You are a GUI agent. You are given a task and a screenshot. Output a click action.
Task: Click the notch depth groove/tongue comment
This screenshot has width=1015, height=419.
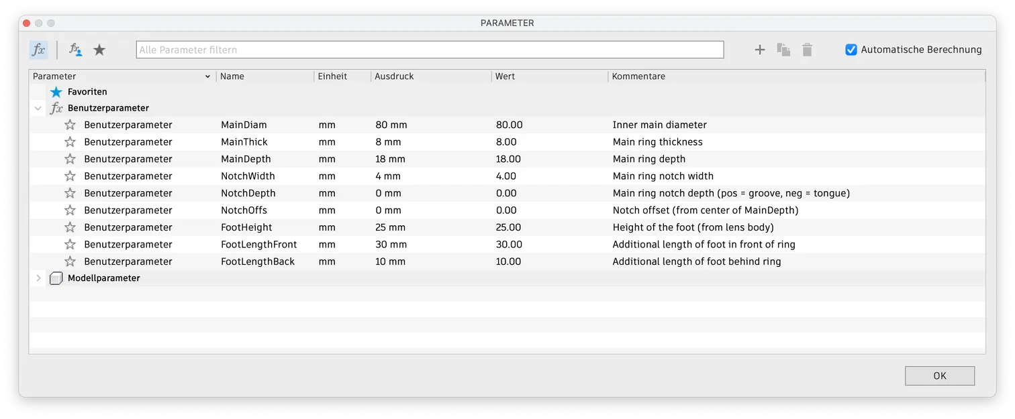[731, 193]
